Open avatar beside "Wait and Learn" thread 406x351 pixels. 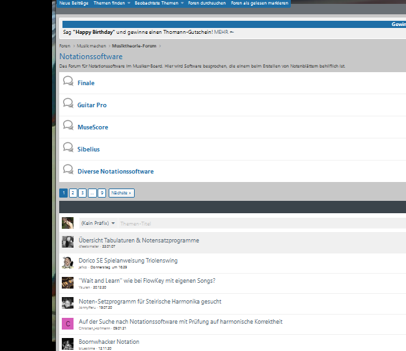[x=68, y=283]
